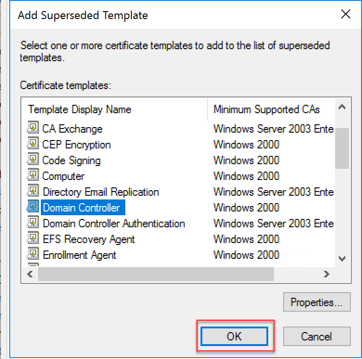Click the Directory Email Replication template icon

coord(33,192)
